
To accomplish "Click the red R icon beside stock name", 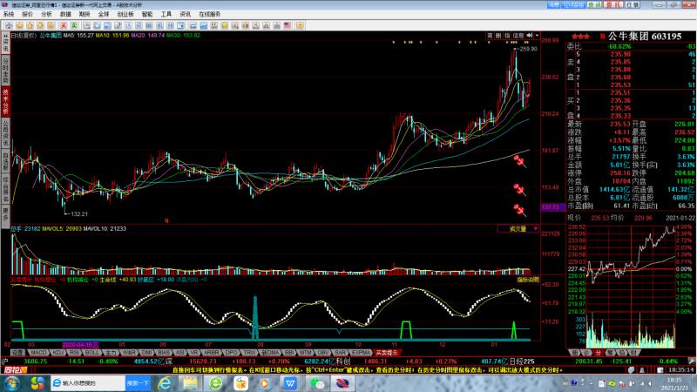I will [x=602, y=37].
